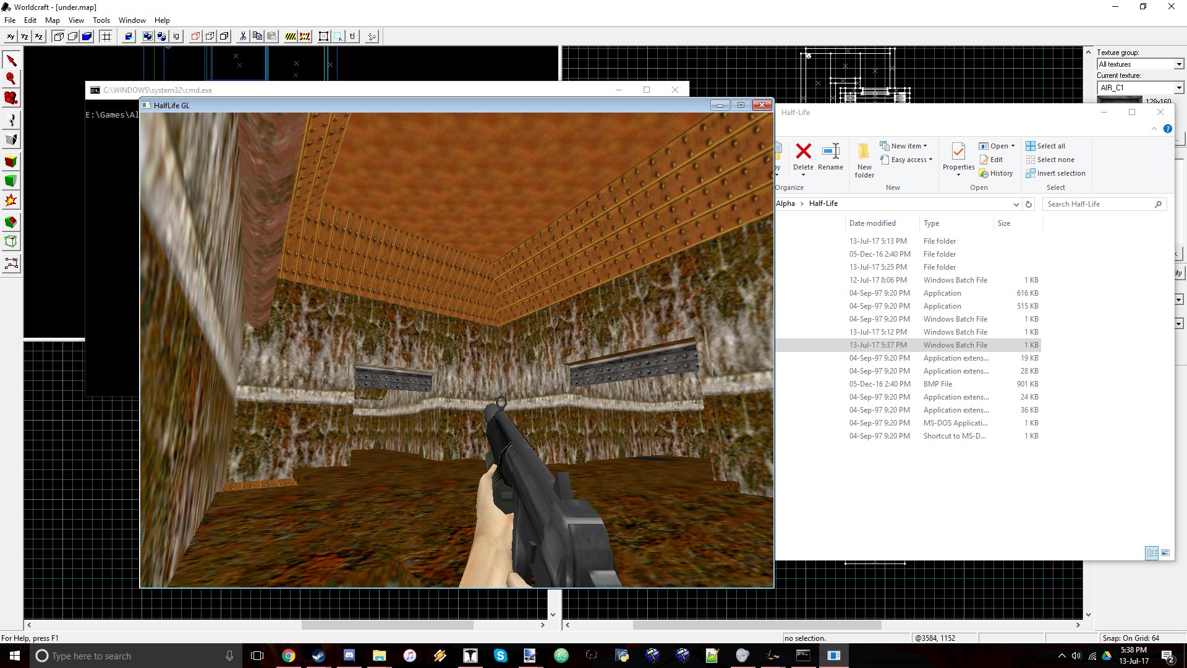
Task: Open the Tools menu
Action: pyautogui.click(x=101, y=20)
